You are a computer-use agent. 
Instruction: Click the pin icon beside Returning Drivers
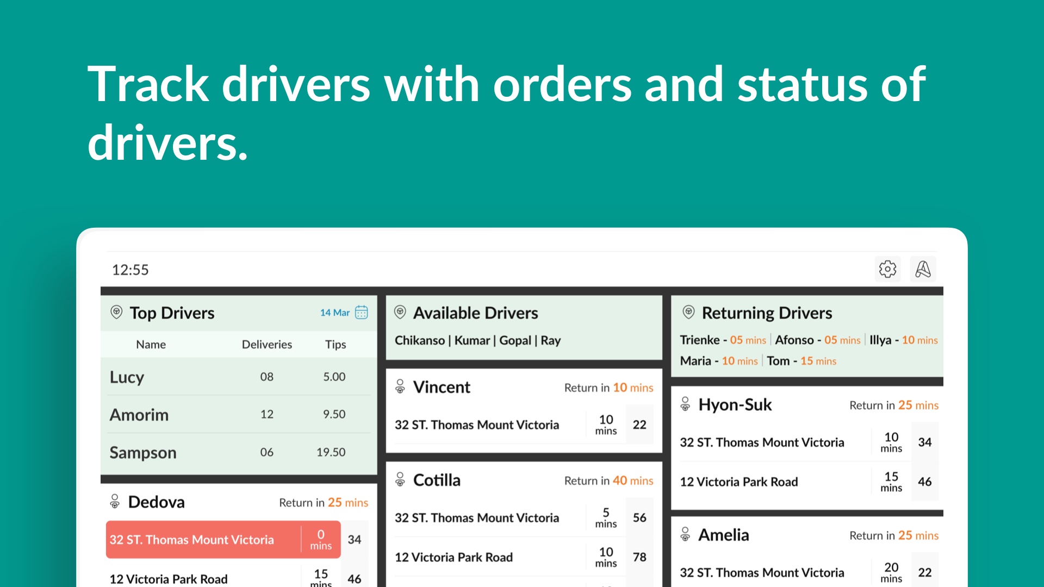click(688, 313)
